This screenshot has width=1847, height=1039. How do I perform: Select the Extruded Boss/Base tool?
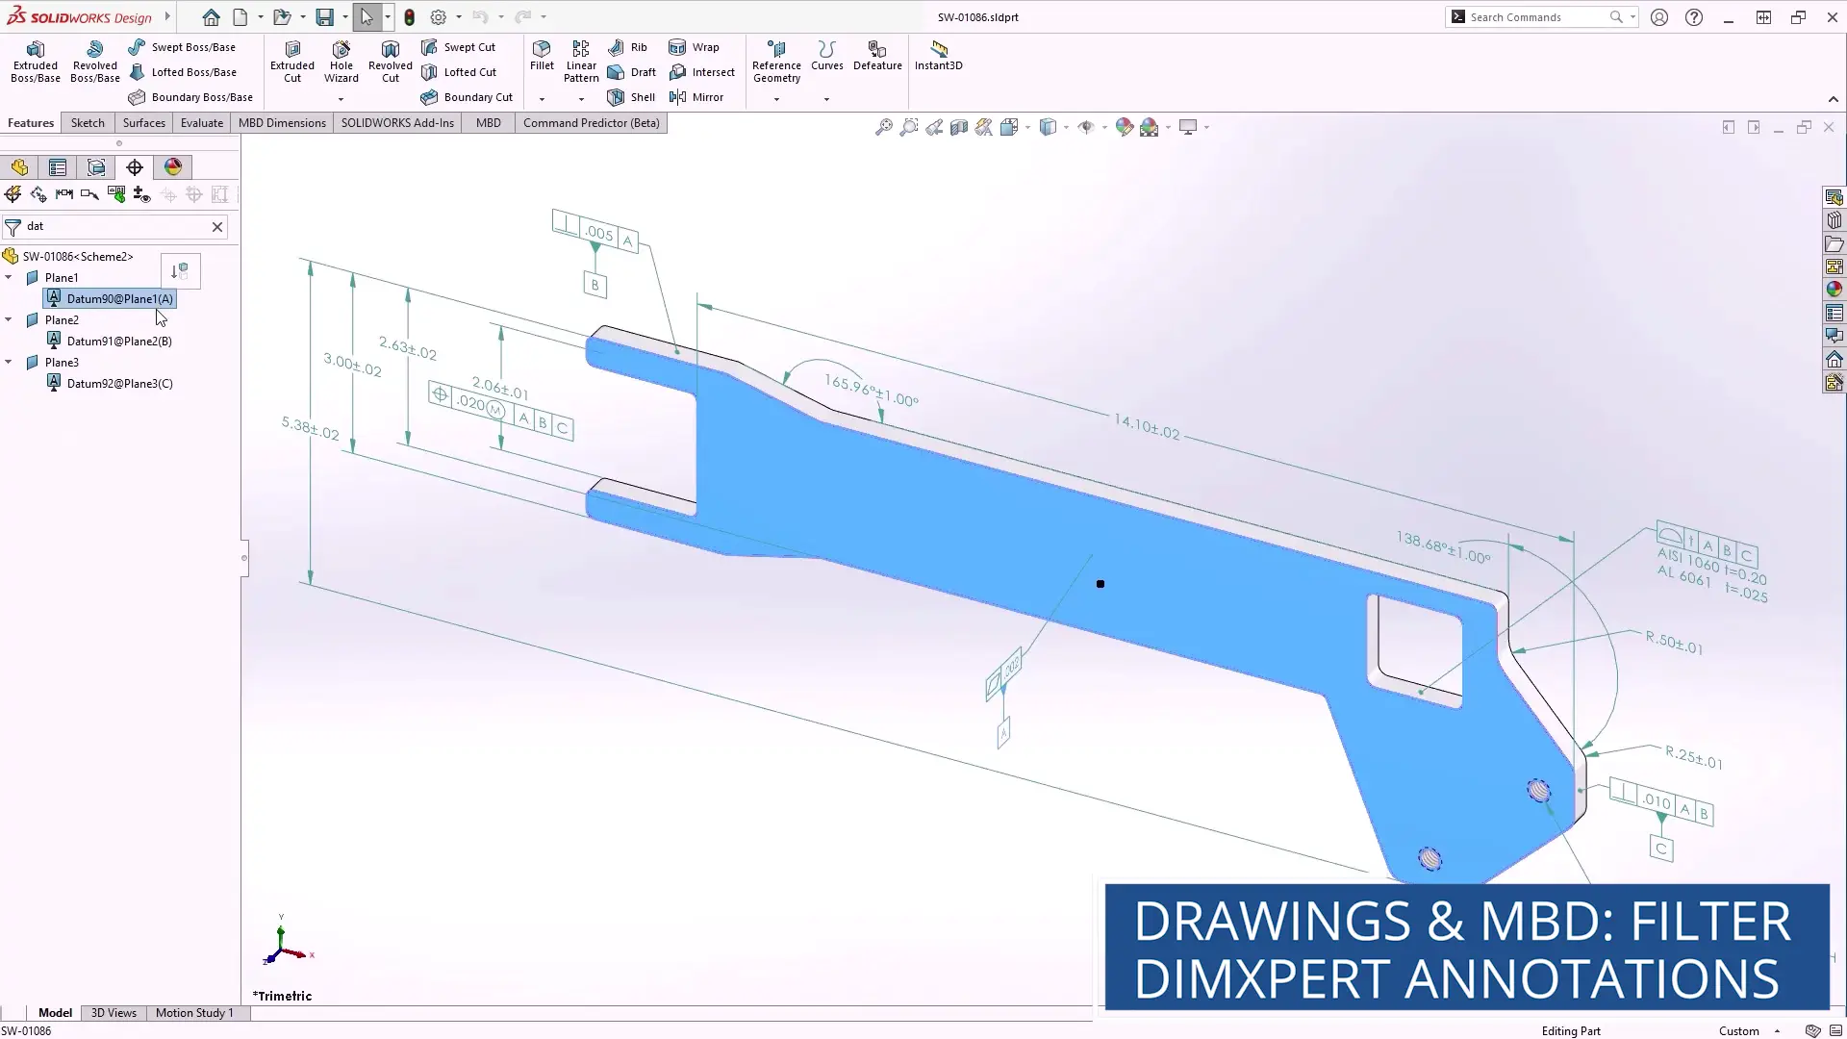click(35, 61)
